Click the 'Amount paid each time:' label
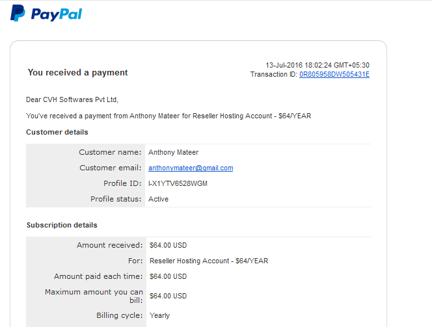 point(98,276)
